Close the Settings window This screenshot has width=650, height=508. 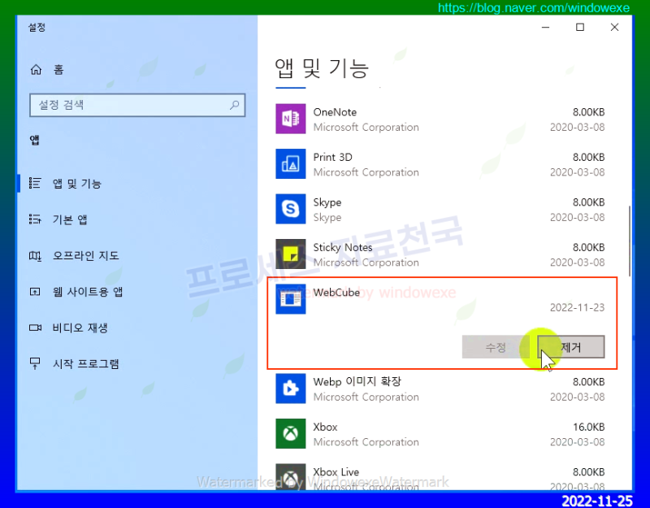(x=614, y=28)
